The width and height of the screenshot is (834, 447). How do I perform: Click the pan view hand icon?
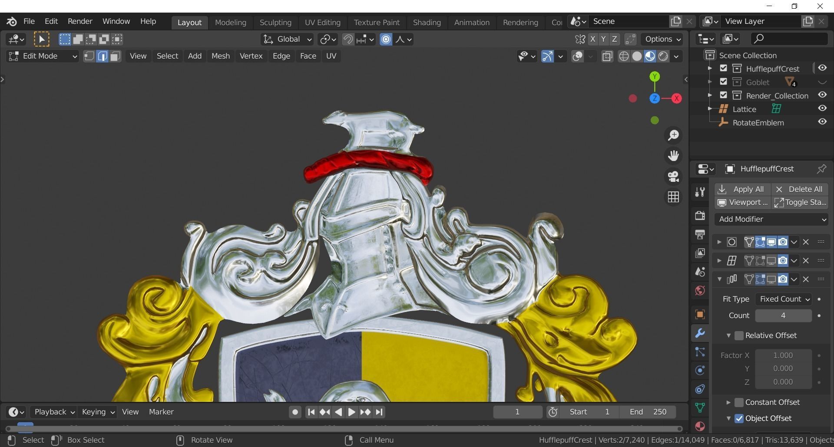coord(673,156)
